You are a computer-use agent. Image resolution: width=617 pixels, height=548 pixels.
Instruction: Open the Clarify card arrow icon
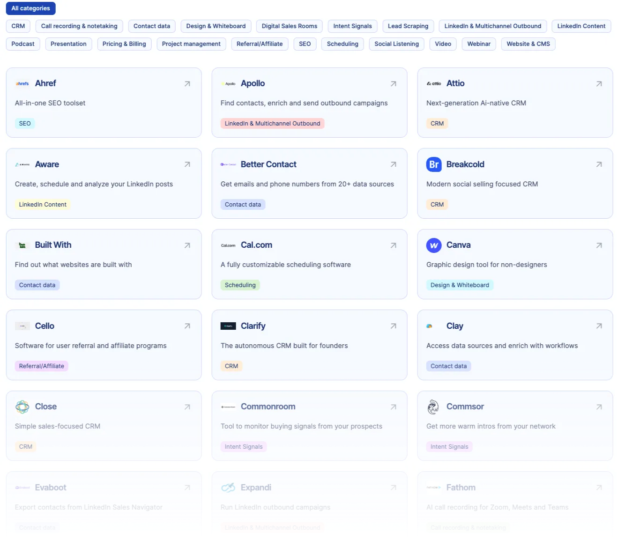[394, 326]
